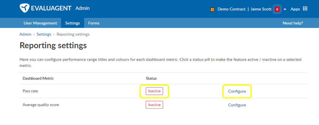Toggle the Average quality score Inactive pill

coord(154,105)
